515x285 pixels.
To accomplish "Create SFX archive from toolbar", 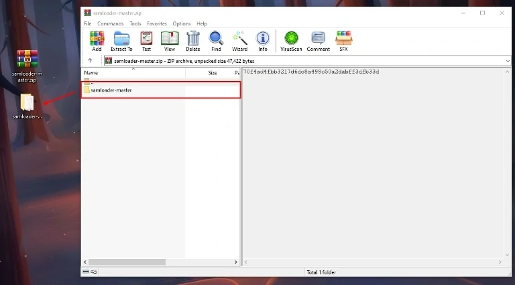I will [343, 41].
